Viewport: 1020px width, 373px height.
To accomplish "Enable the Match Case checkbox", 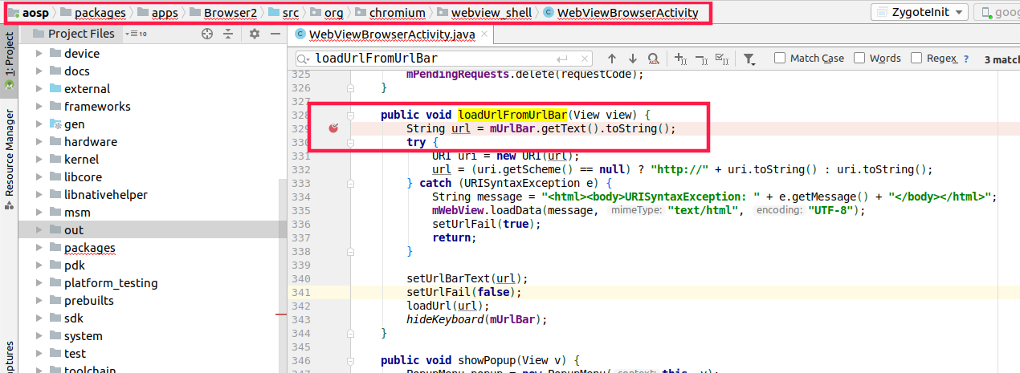I will click(780, 59).
